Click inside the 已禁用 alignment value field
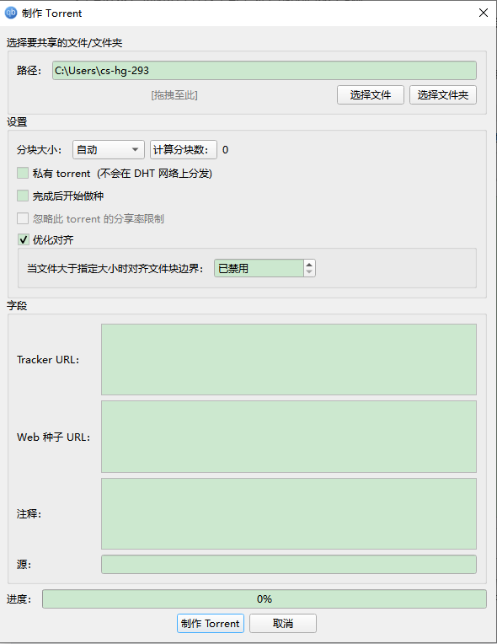 (x=259, y=268)
